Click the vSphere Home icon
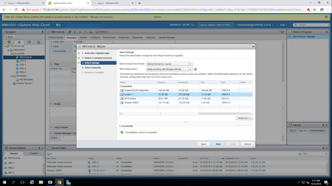 point(57,25)
